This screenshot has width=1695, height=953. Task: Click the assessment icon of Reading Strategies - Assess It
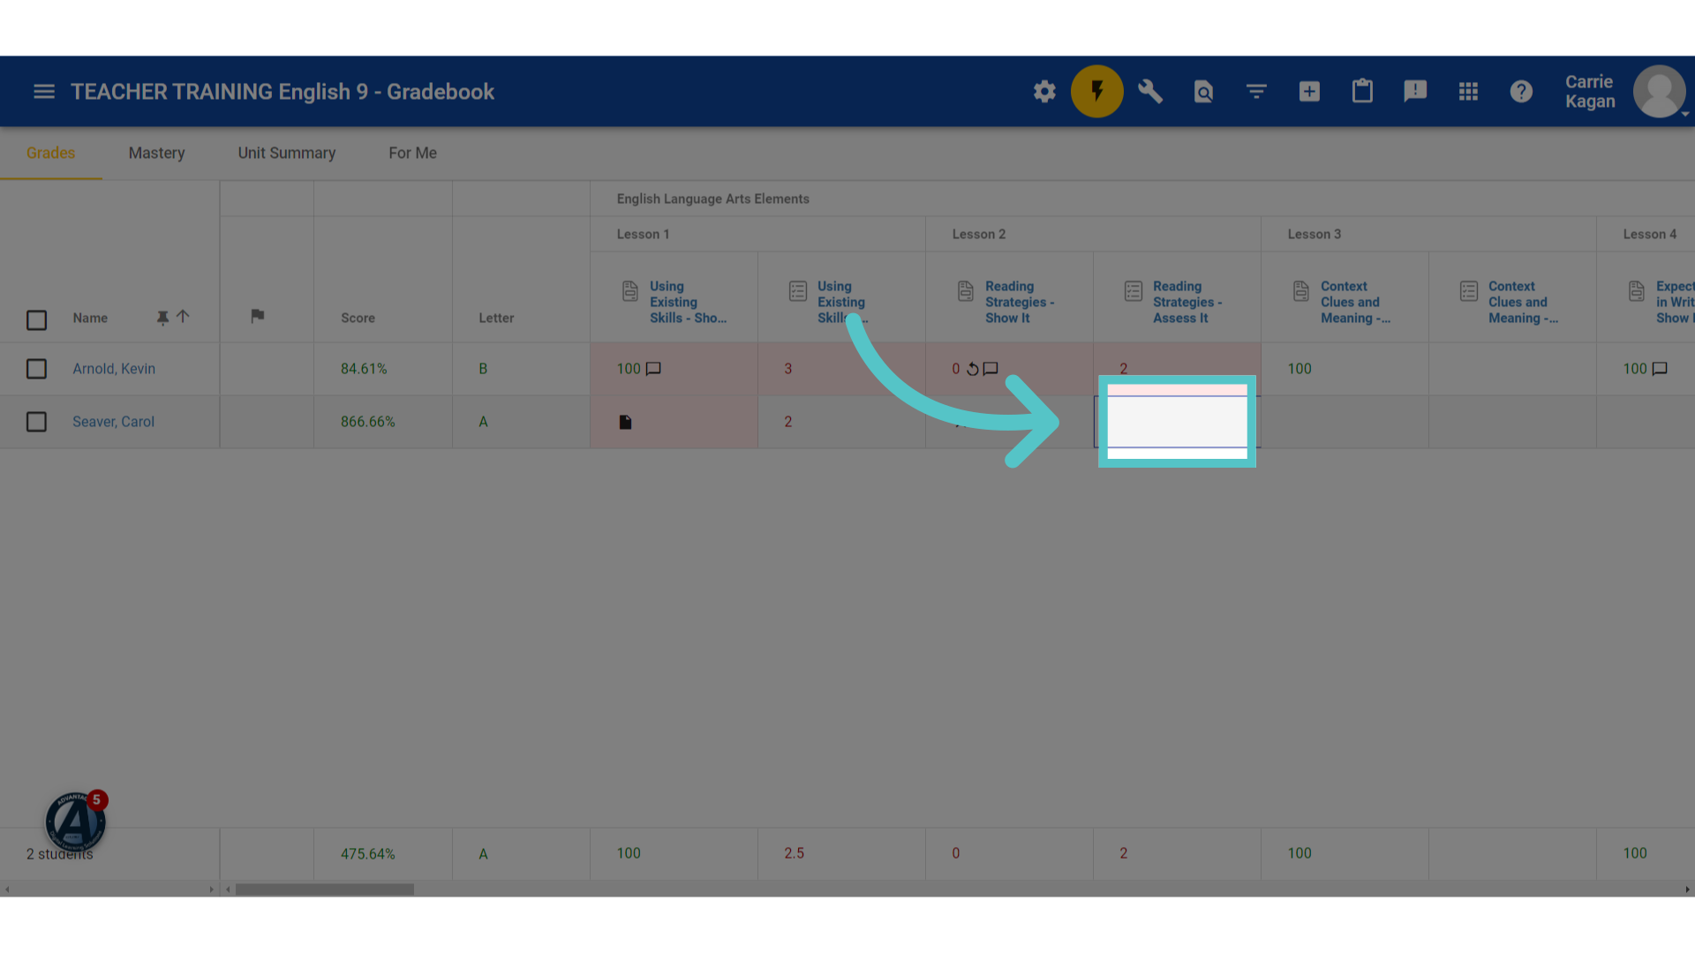click(x=1134, y=291)
